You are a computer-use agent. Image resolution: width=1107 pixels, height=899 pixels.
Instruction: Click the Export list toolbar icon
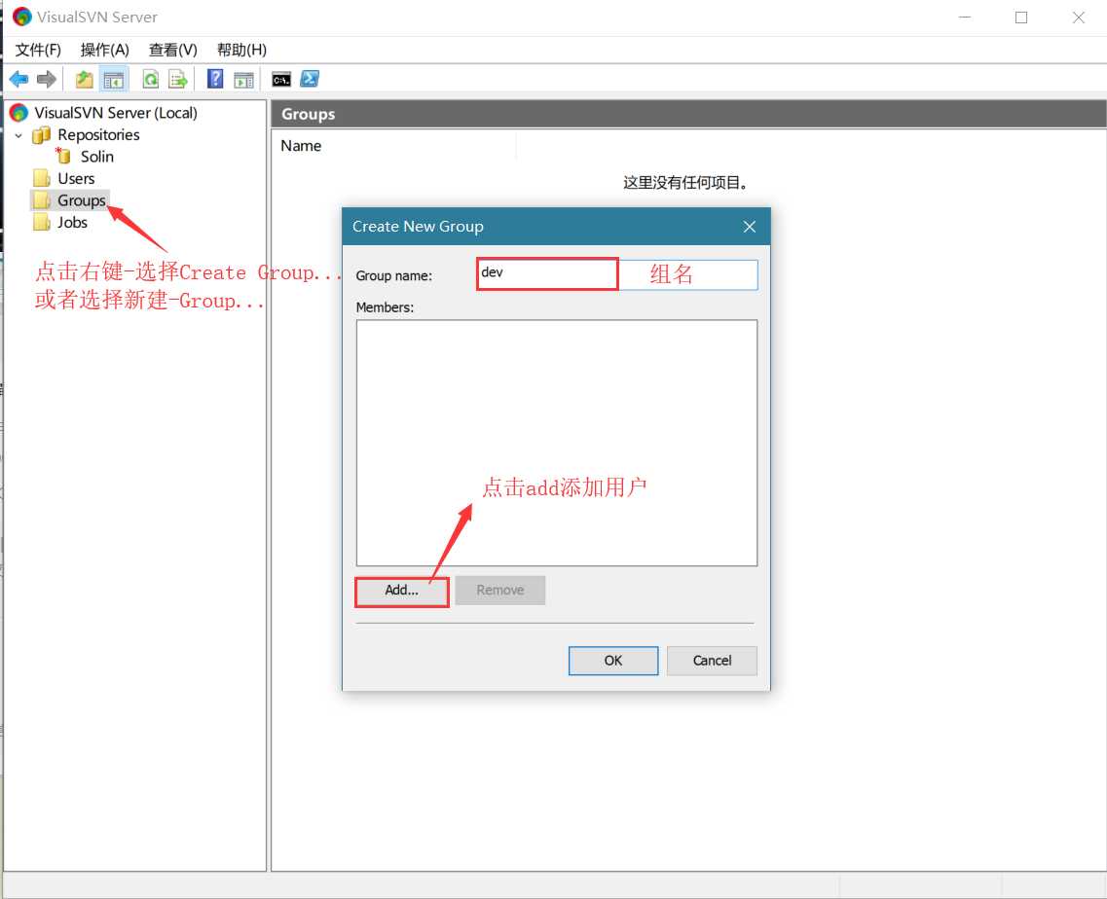coord(178,79)
